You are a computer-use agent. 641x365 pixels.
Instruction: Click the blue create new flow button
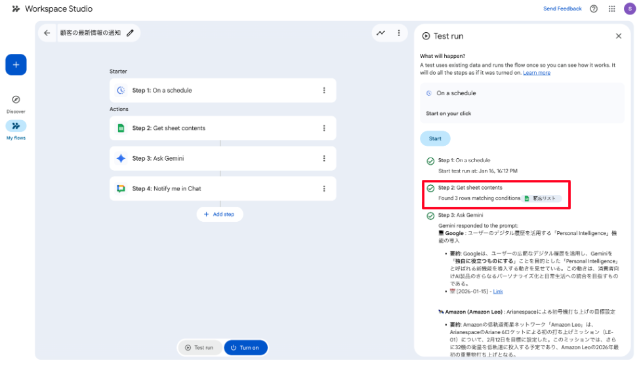point(16,65)
